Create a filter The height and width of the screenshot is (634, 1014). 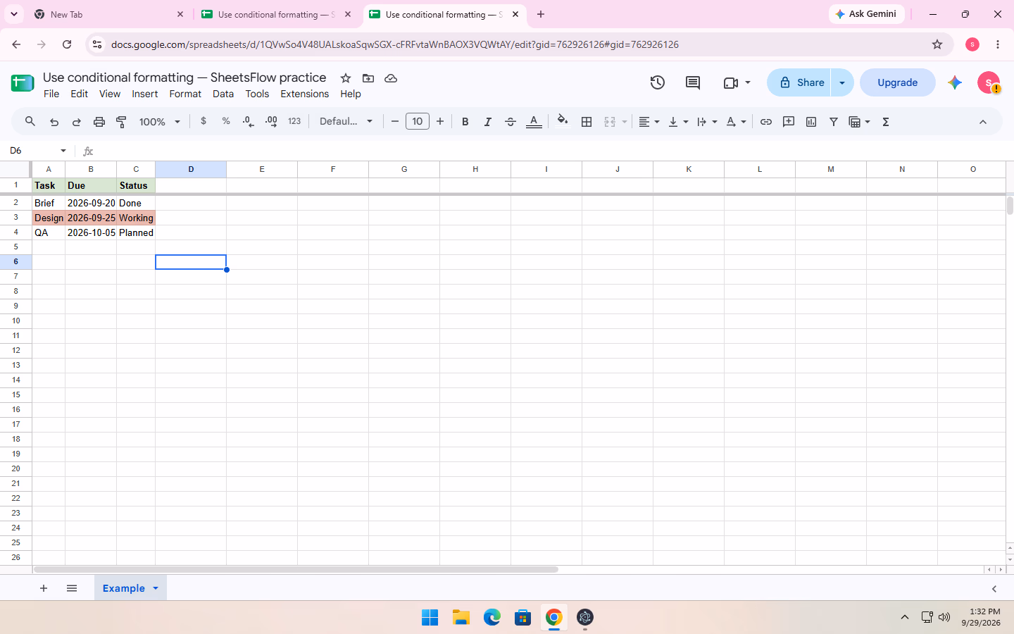click(x=834, y=122)
